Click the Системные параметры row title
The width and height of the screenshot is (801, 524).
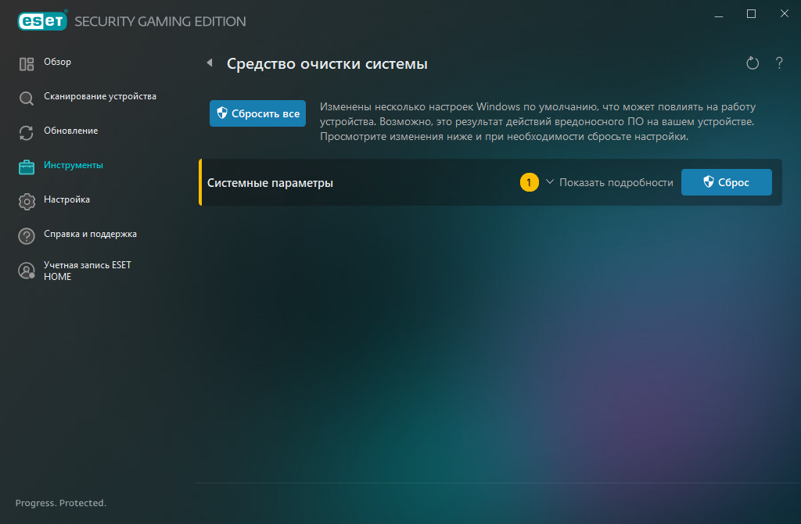point(270,183)
